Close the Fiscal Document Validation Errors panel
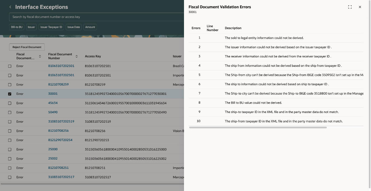The image size is (371, 191). [x=360, y=7]
